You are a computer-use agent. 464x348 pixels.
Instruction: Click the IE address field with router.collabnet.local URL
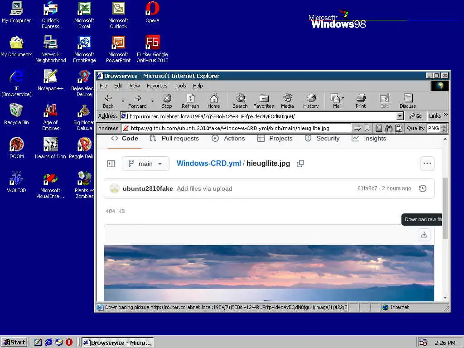click(x=258, y=116)
